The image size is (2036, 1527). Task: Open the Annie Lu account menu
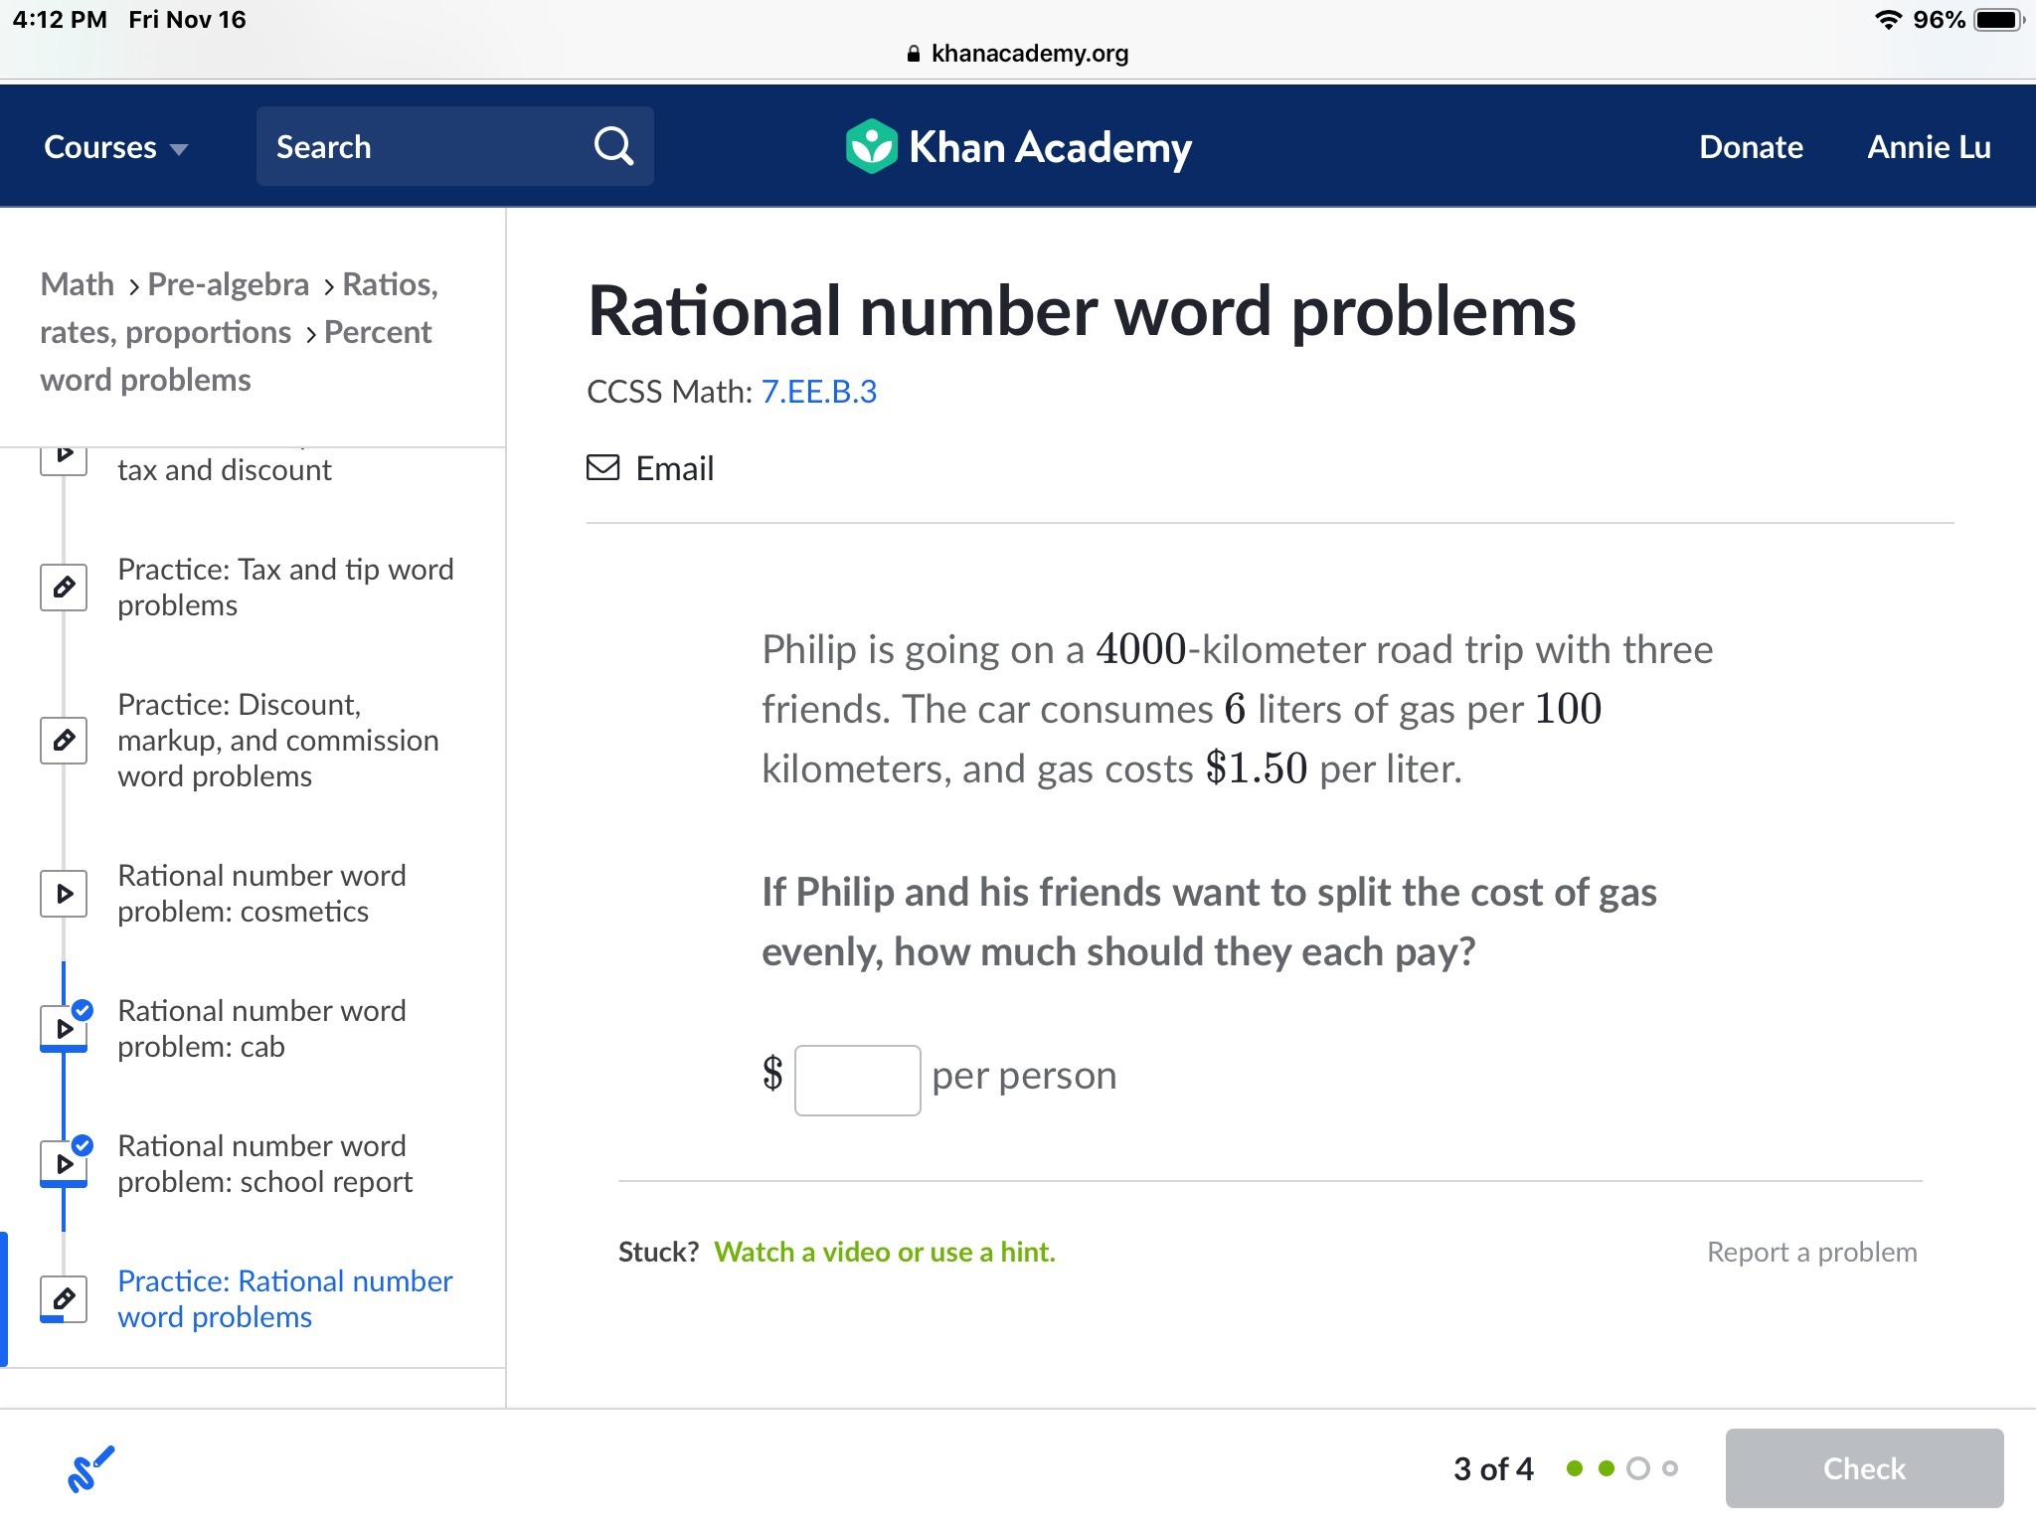[1928, 147]
